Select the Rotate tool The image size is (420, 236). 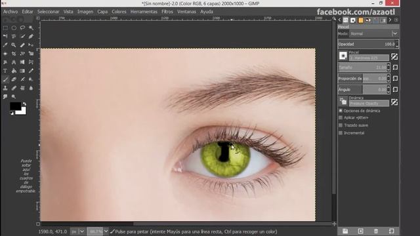pyautogui.click(x=22, y=54)
